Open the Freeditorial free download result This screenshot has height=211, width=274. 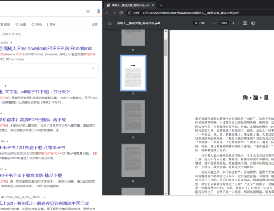pyautogui.click(x=46, y=49)
